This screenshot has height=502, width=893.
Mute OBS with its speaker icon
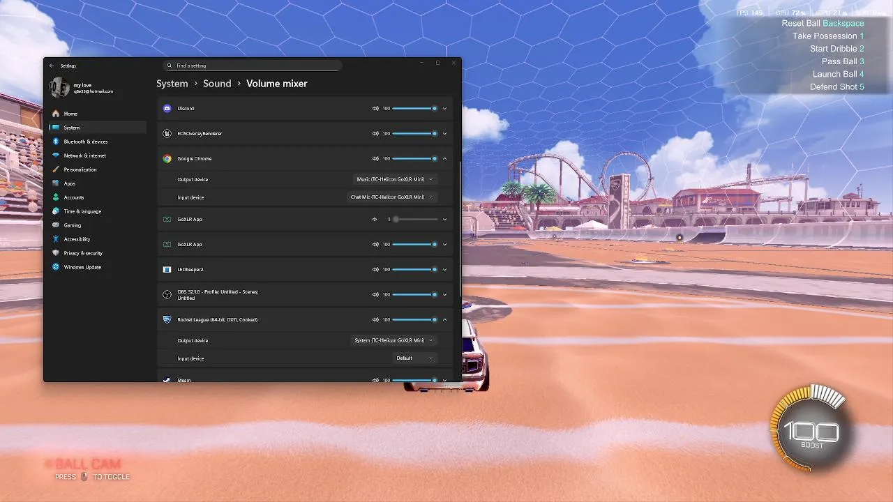click(x=375, y=294)
